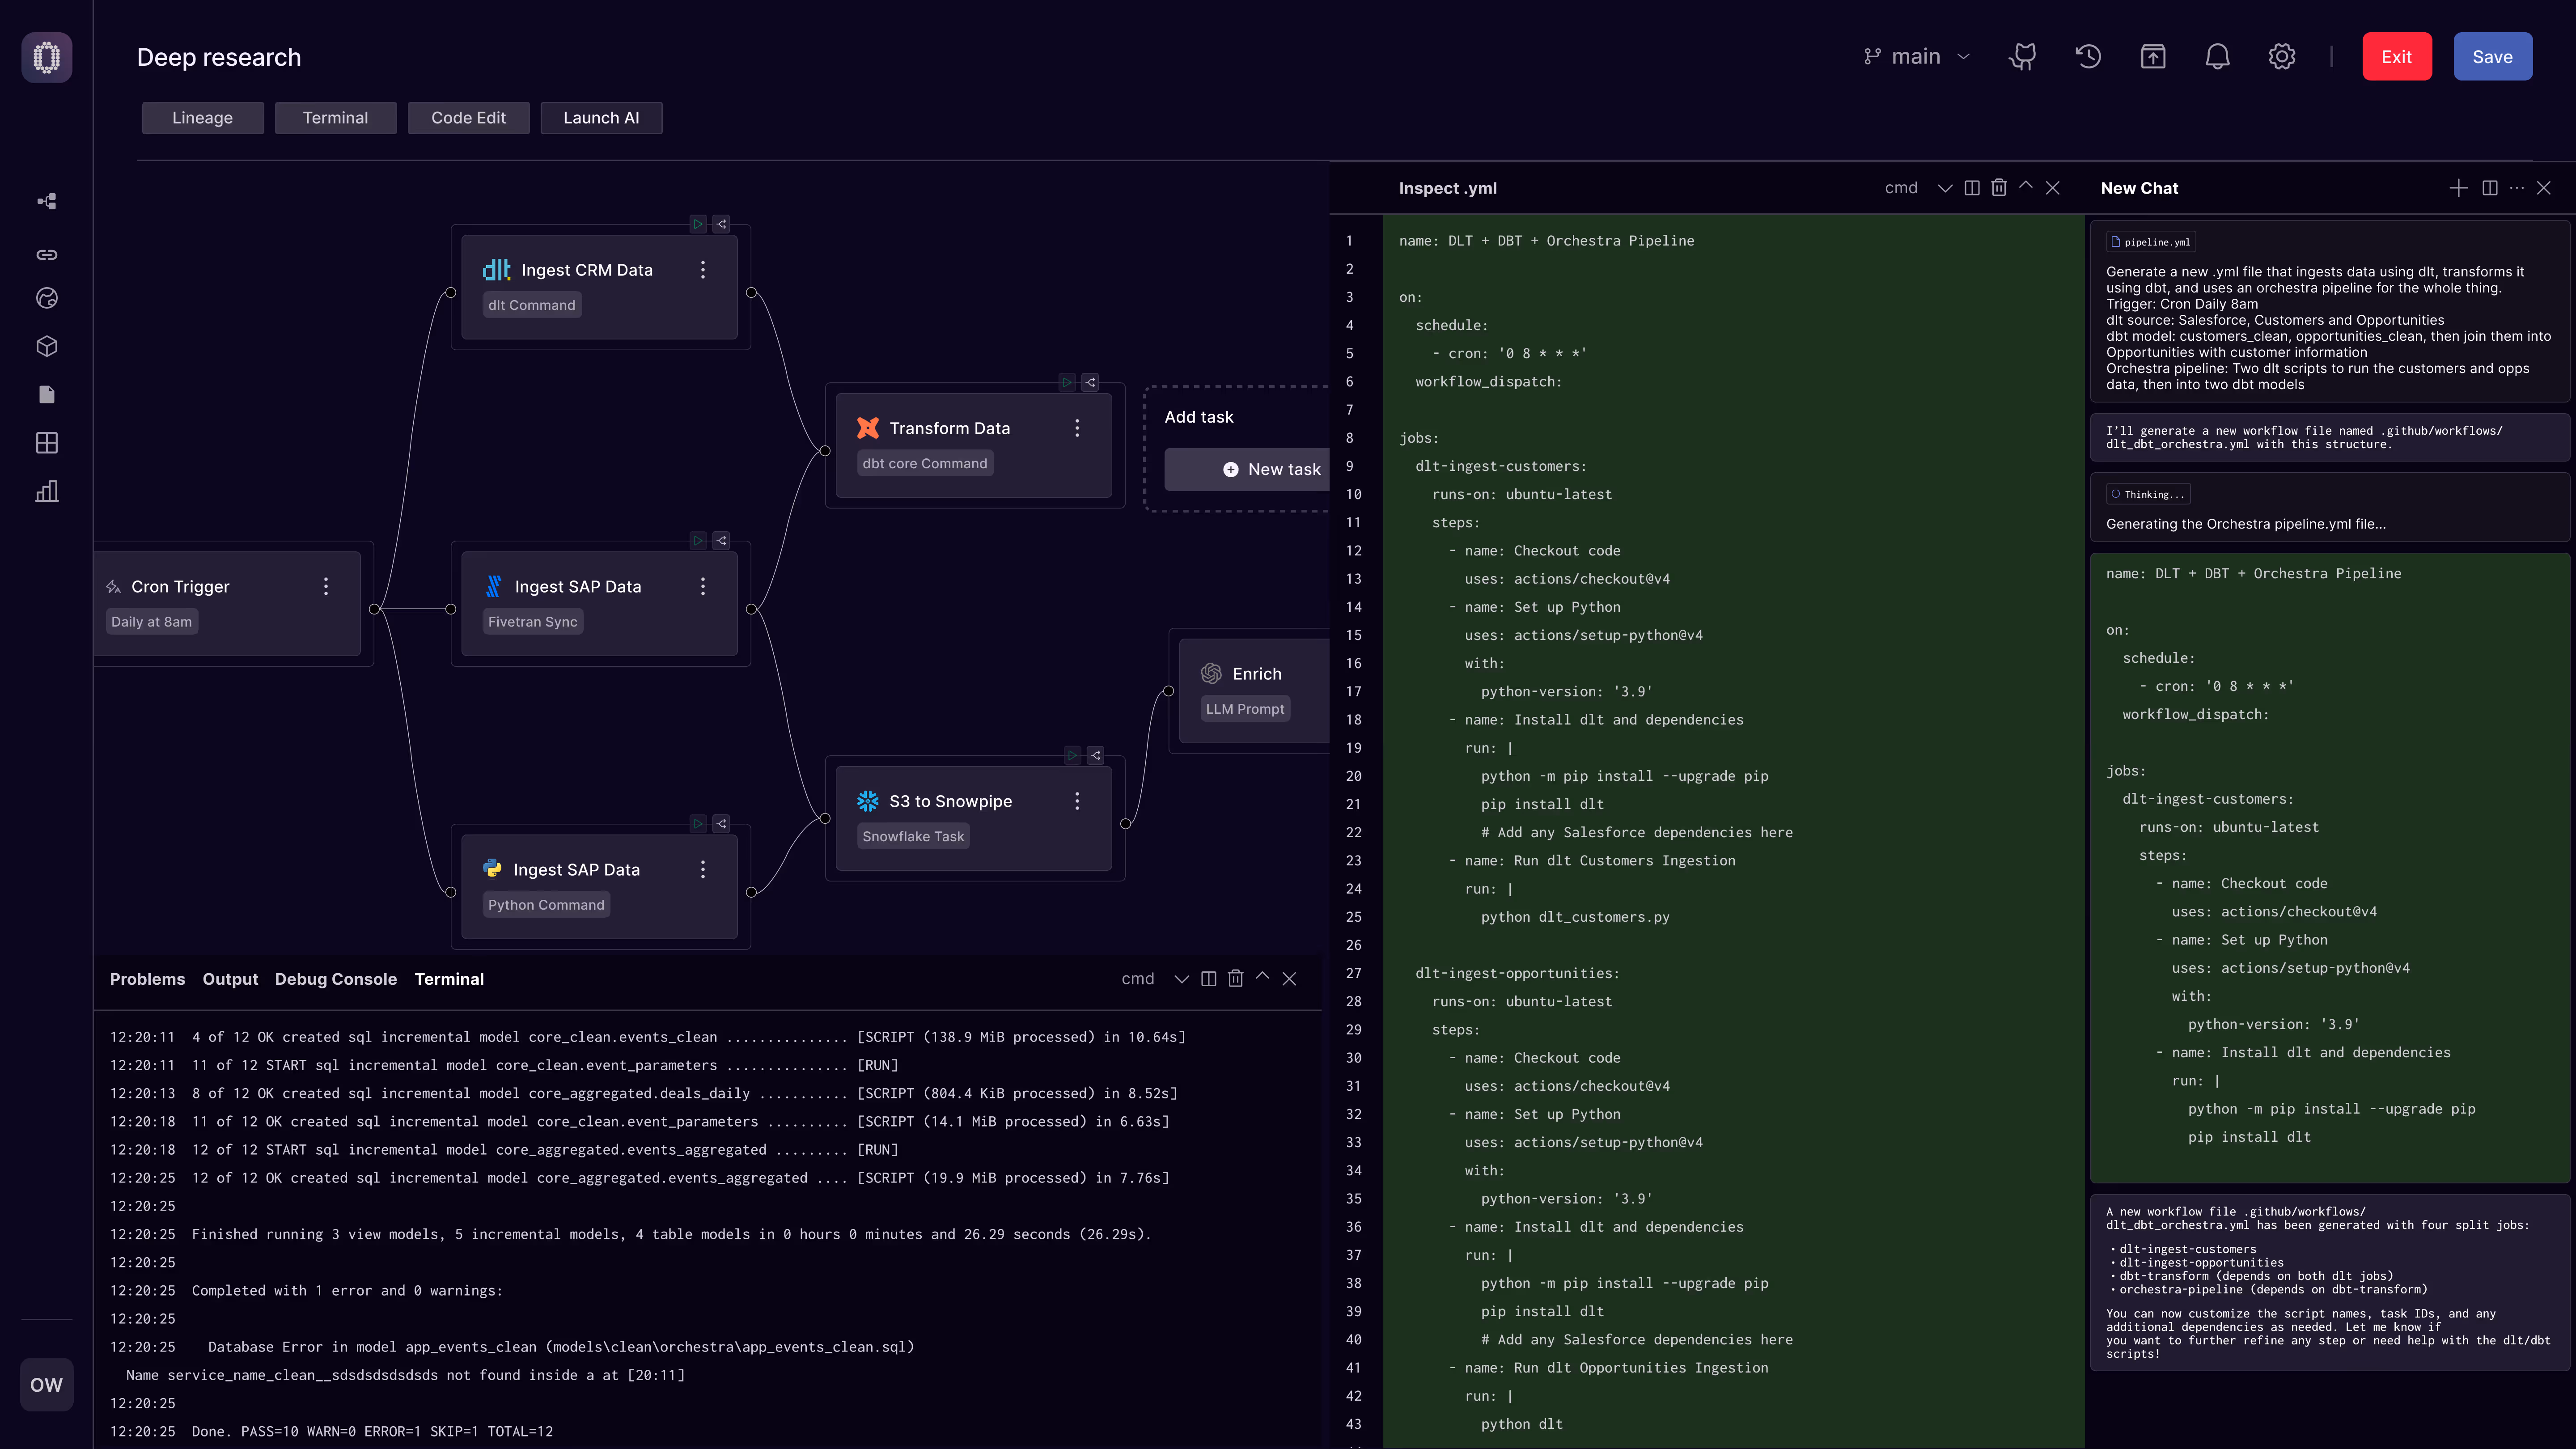Switch to the Code Edit tab
Viewport: 2576px width, 1449px height.
tap(468, 117)
